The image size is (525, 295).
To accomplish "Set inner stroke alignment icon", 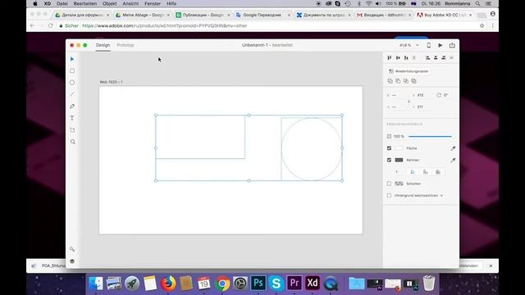I will [x=413, y=172].
